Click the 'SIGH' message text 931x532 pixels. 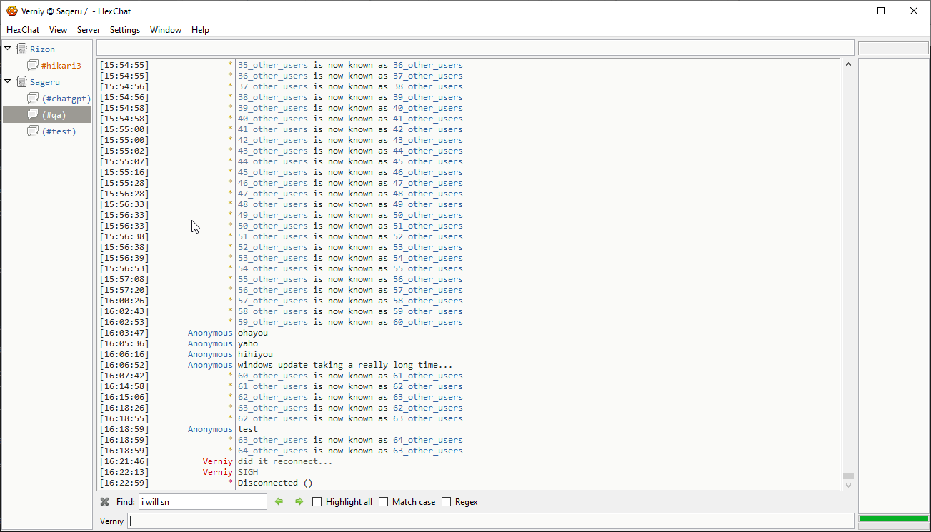click(248, 472)
